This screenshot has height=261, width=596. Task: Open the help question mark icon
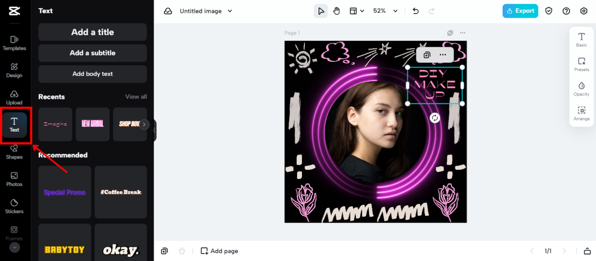566,11
